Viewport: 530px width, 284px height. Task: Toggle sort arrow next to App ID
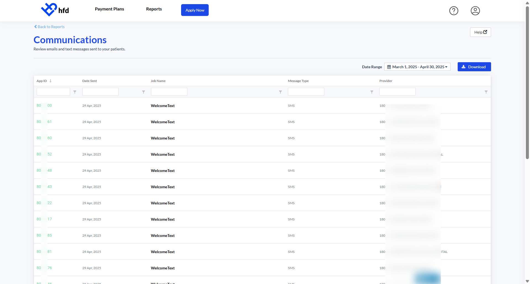51,81
